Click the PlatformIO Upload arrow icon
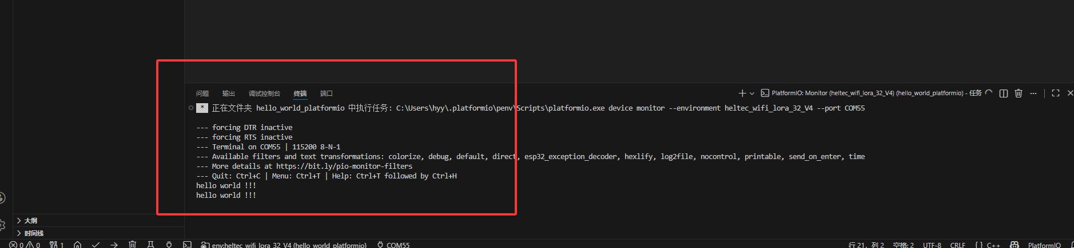 tap(114, 245)
